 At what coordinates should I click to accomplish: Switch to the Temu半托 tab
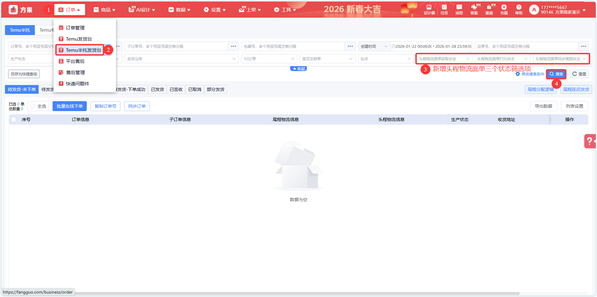[20, 30]
